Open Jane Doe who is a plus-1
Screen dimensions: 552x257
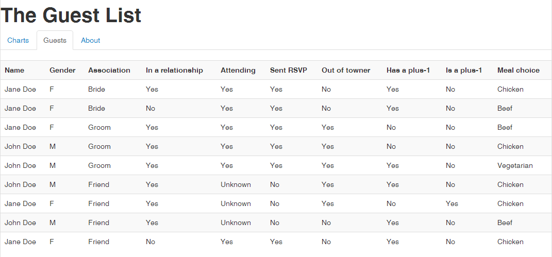click(21, 203)
